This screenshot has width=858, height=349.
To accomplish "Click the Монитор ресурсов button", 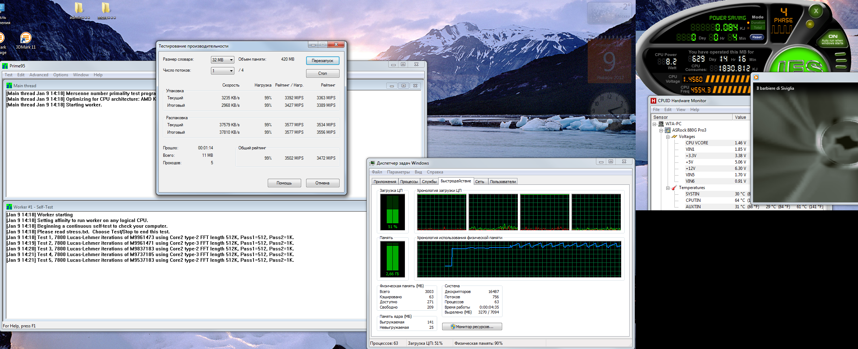I will point(472,327).
